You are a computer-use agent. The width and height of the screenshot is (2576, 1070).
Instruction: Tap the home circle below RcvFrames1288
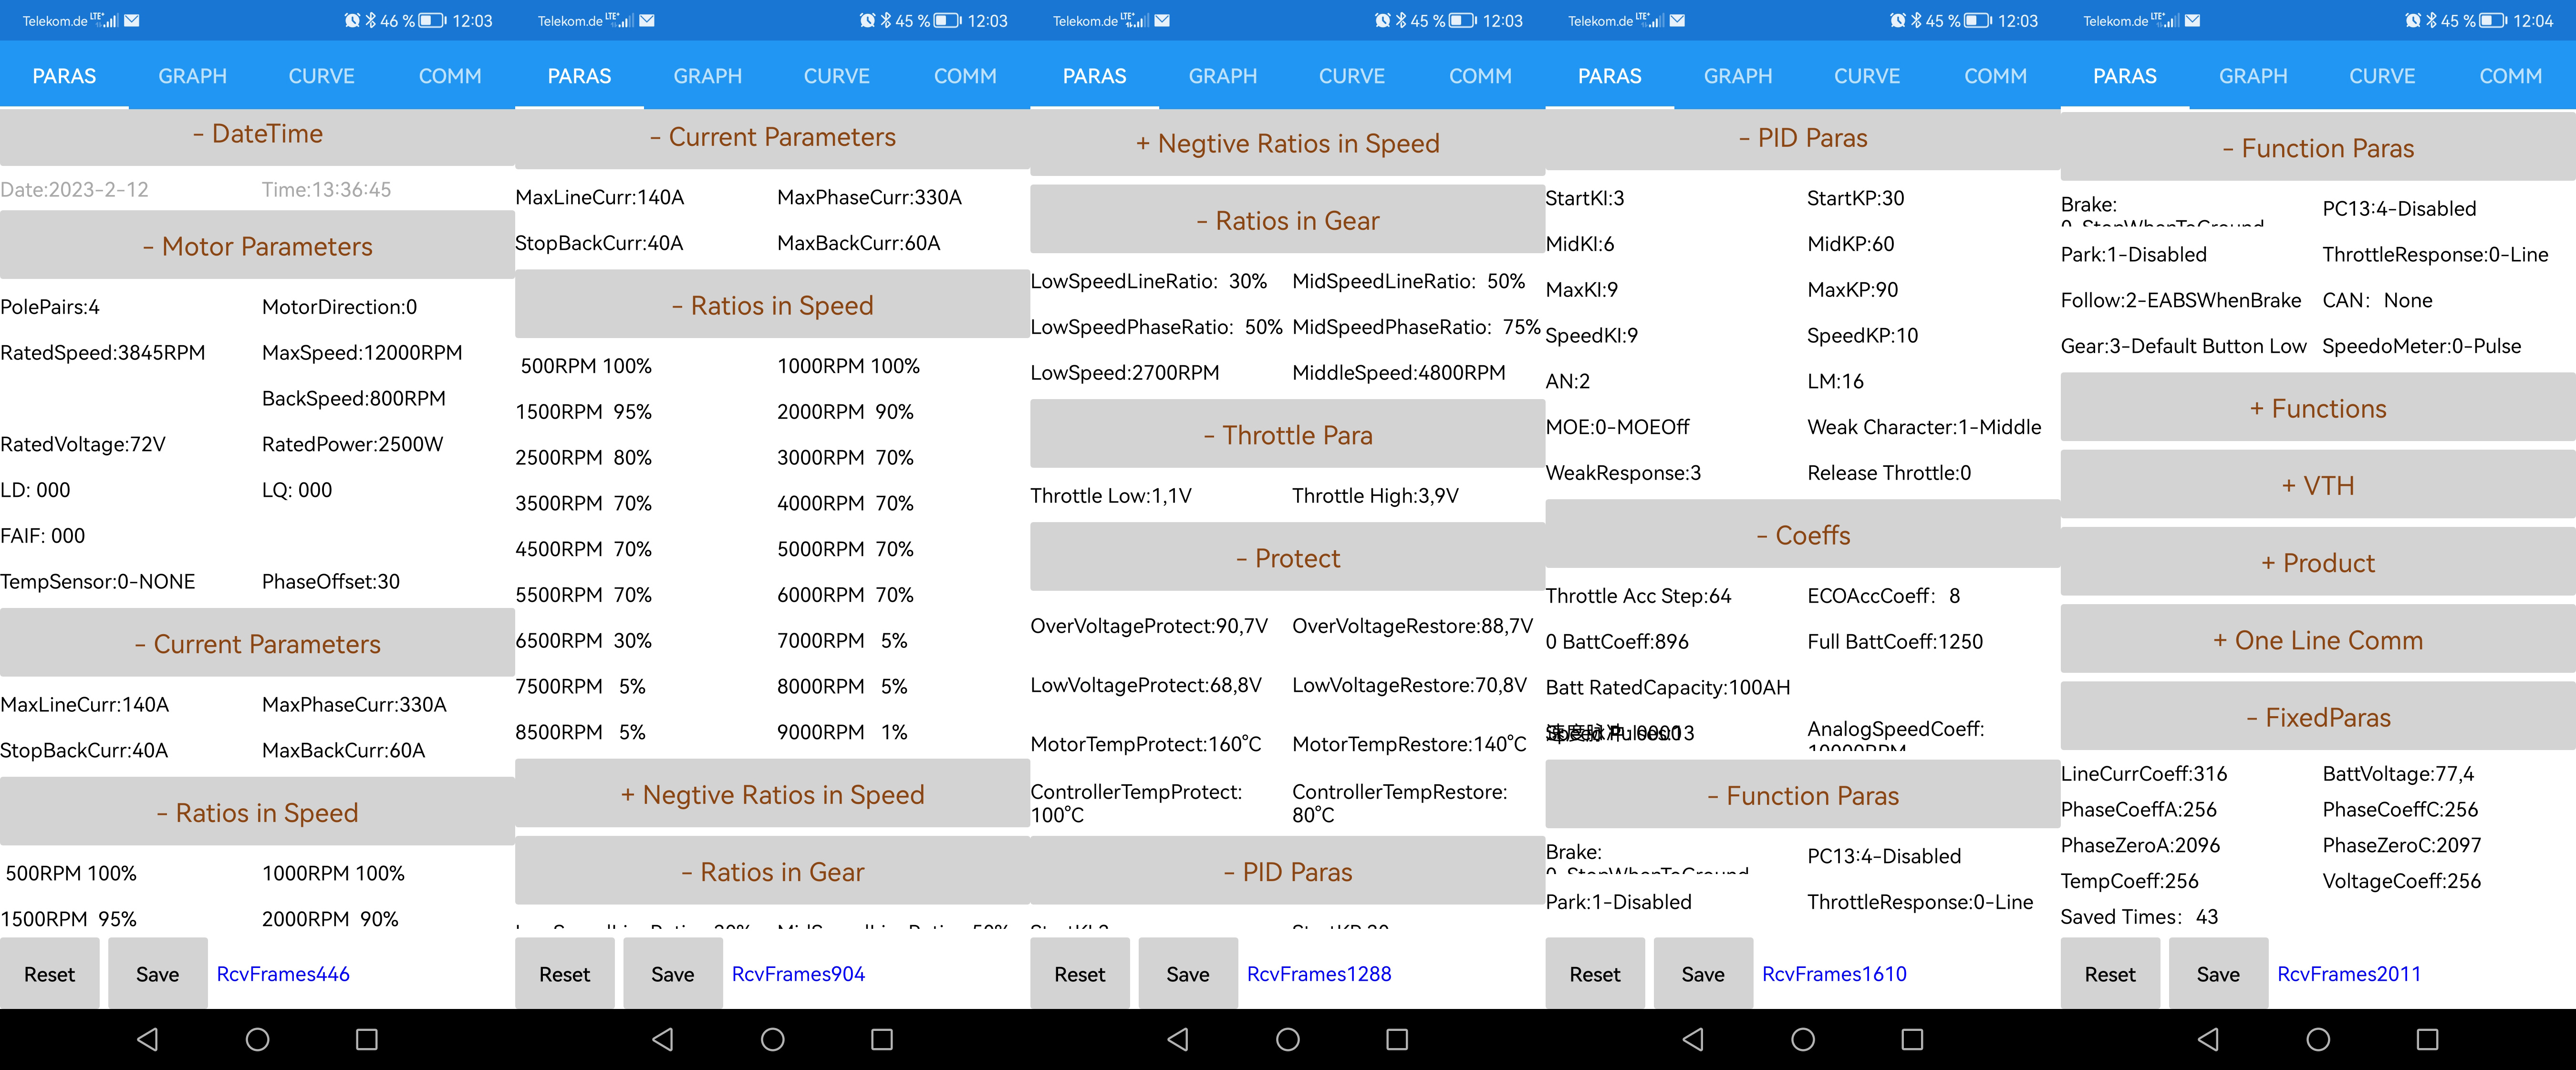pyautogui.click(x=1287, y=1040)
